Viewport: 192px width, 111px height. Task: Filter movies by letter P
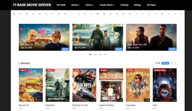pyautogui.click(x=117, y=14)
